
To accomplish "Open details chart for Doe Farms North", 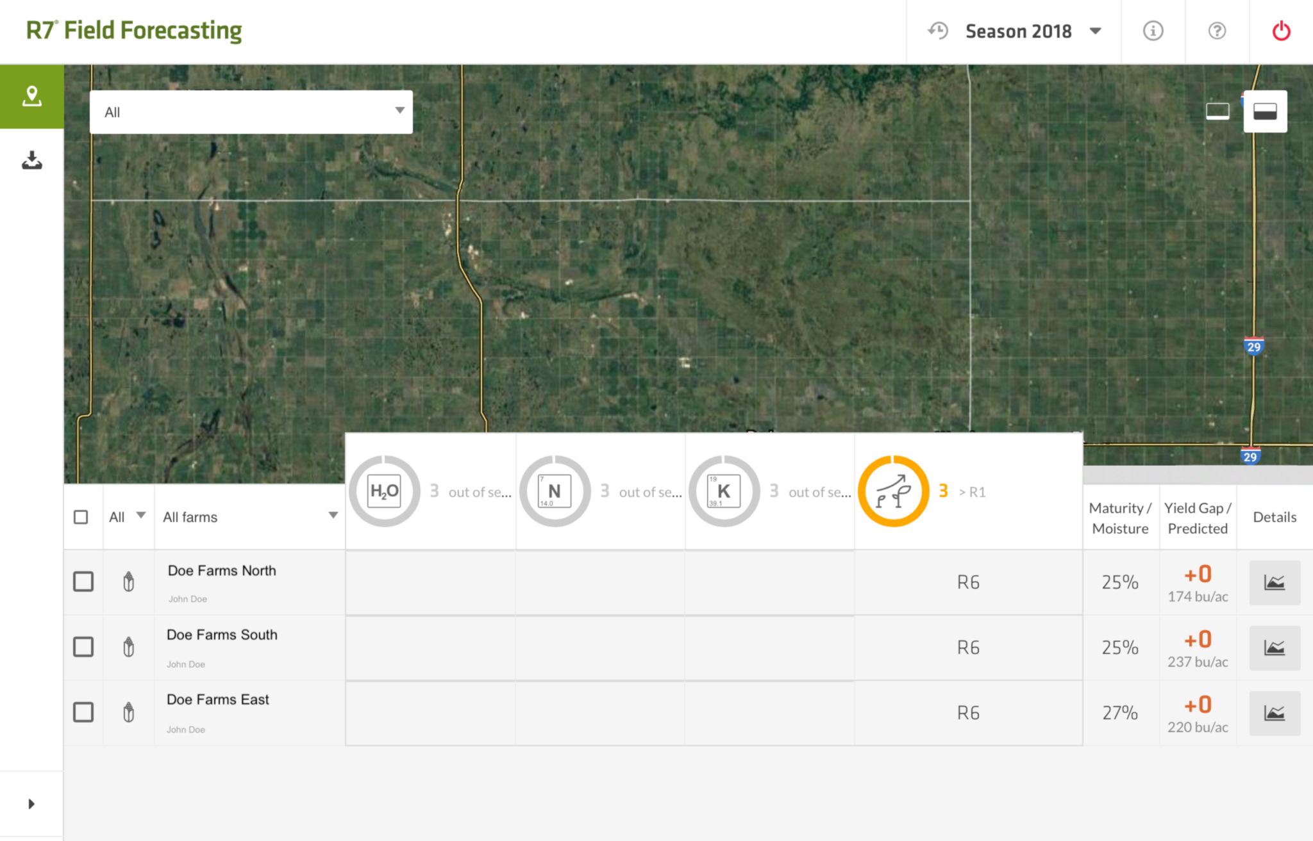I will click(1275, 582).
